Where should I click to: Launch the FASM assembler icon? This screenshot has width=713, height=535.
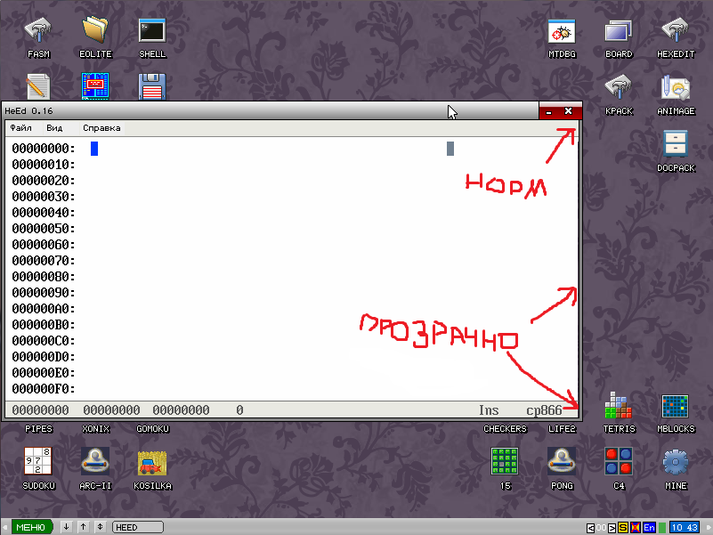[39, 31]
